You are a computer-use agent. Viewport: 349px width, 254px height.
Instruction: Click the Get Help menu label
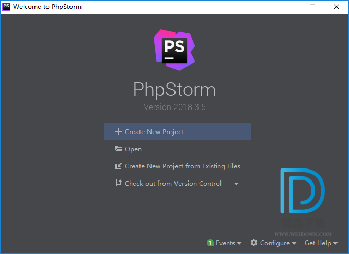(318, 243)
